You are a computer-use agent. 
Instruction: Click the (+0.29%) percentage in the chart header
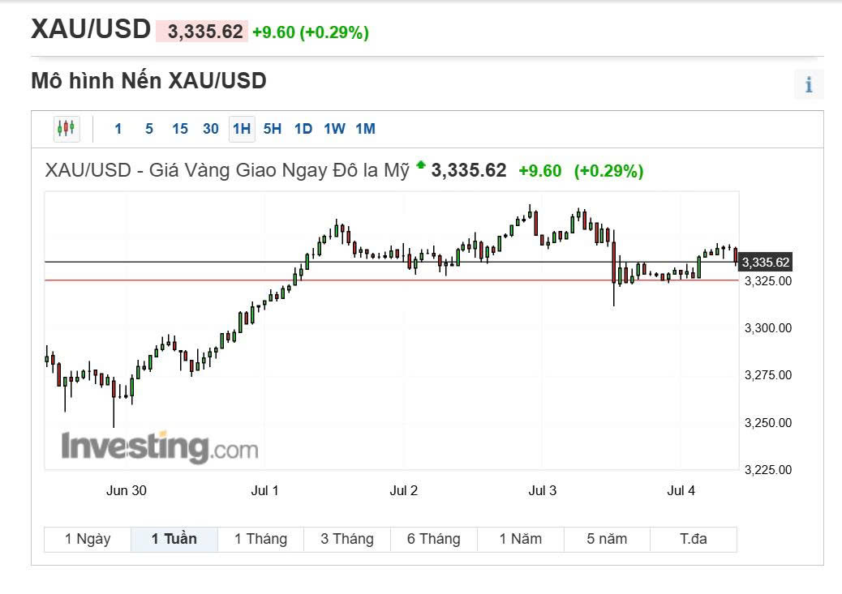point(608,171)
